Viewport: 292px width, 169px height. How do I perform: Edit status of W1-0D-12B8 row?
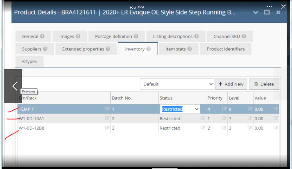[203, 128]
